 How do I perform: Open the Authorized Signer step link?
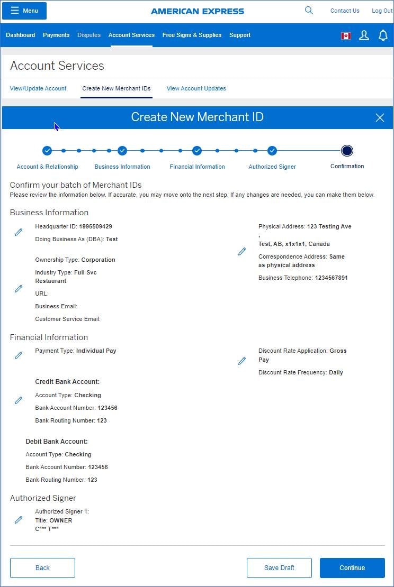(272, 167)
